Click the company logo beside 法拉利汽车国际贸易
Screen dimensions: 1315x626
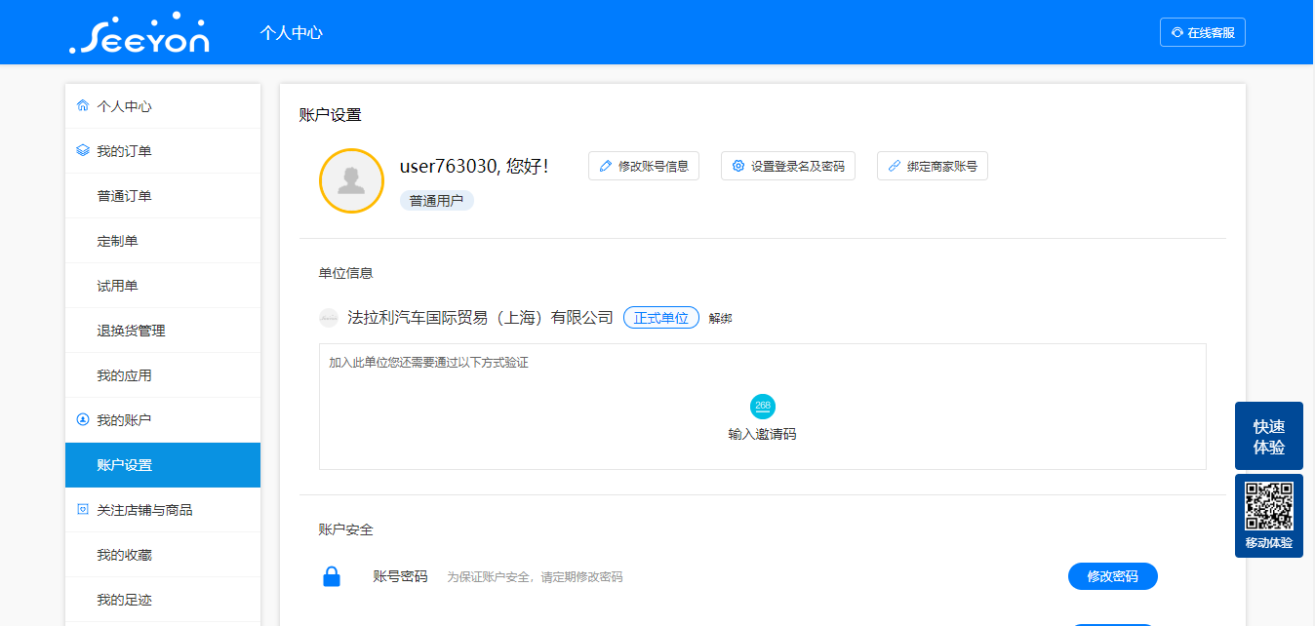tap(329, 318)
